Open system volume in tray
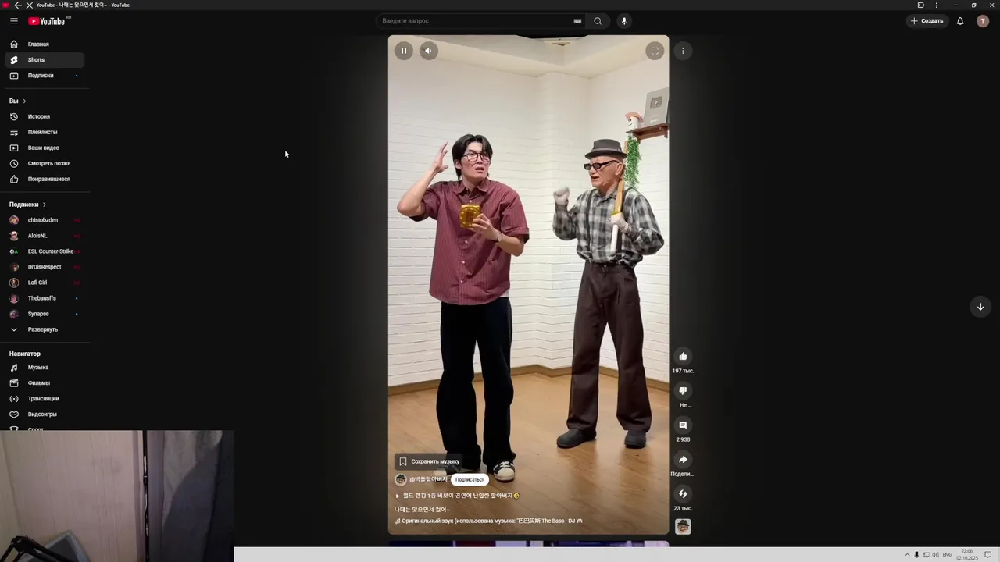The image size is (1000, 562). click(x=935, y=554)
